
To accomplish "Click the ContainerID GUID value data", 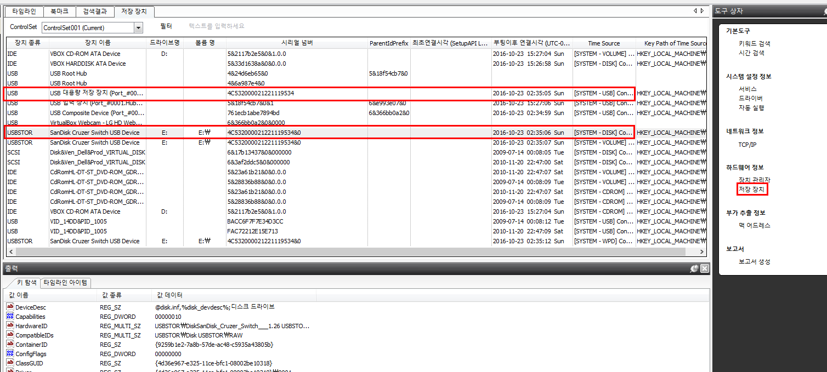I will coord(214,345).
